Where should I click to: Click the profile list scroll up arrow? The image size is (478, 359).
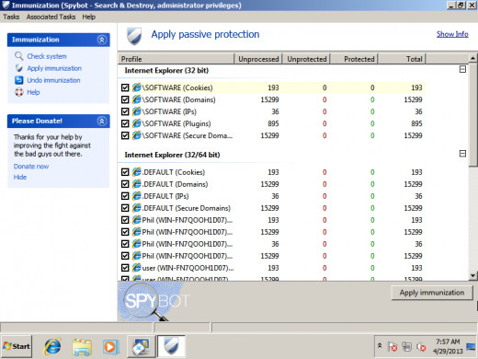472,58
